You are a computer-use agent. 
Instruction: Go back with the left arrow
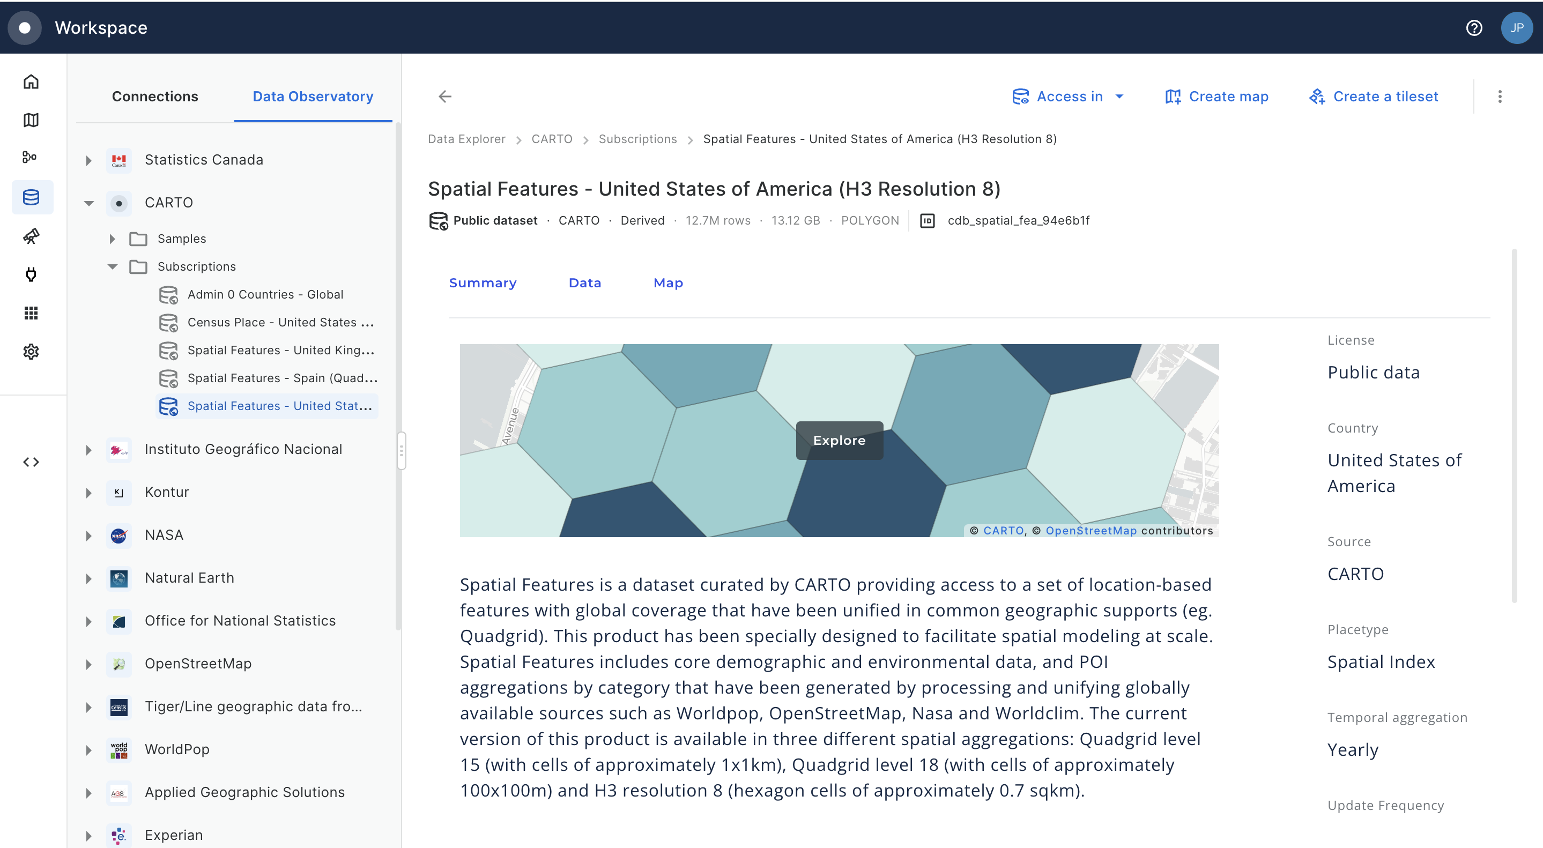(444, 96)
